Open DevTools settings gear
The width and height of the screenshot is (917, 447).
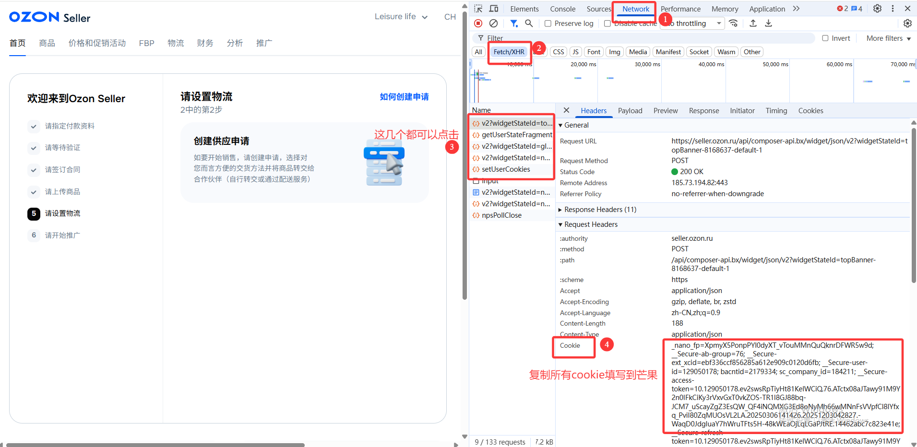[877, 9]
